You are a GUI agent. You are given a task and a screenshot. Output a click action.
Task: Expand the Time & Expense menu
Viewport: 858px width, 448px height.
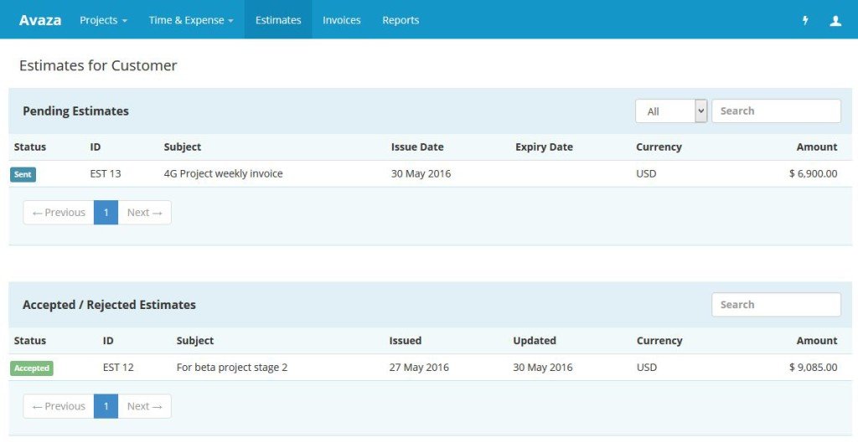[x=191, y=20]
